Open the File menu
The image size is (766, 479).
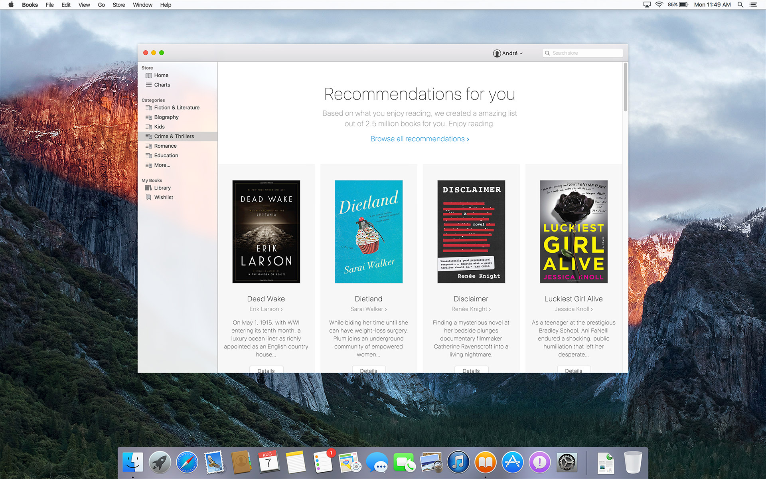(x=49, y=5)
